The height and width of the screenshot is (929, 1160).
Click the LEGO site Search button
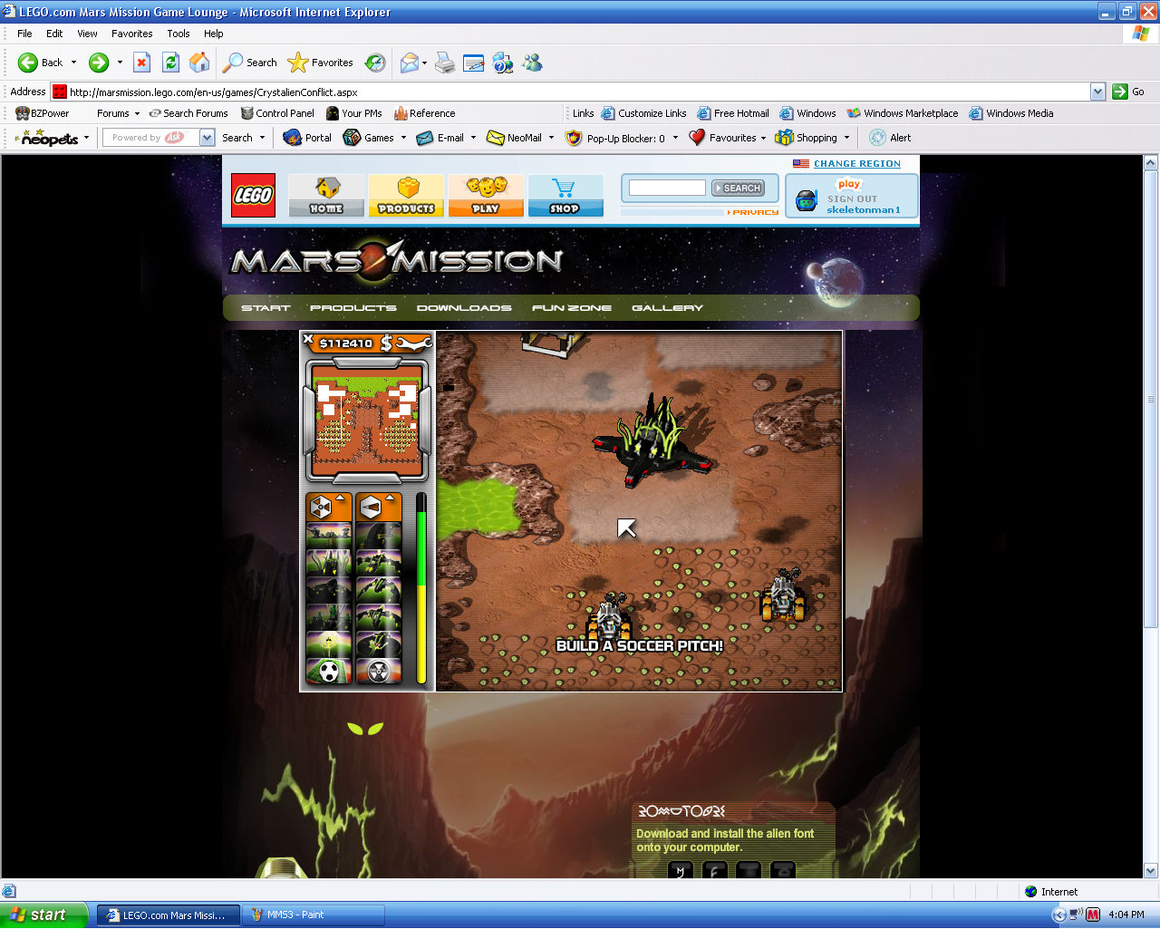[738, 188]
